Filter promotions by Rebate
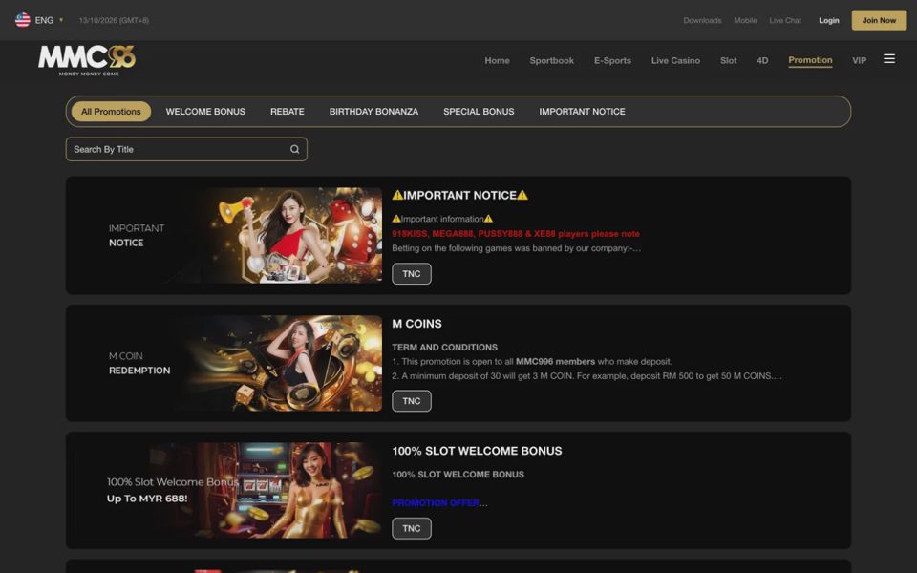The image size is (917, 573). pos(288,112)
